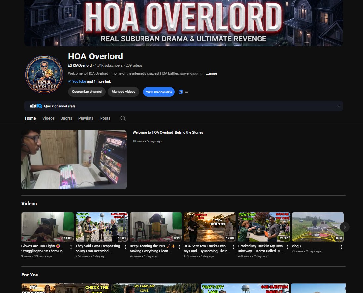Click the next arrow in Videos carousel
This screenshot has width=363, height=293.
point(345,227)
